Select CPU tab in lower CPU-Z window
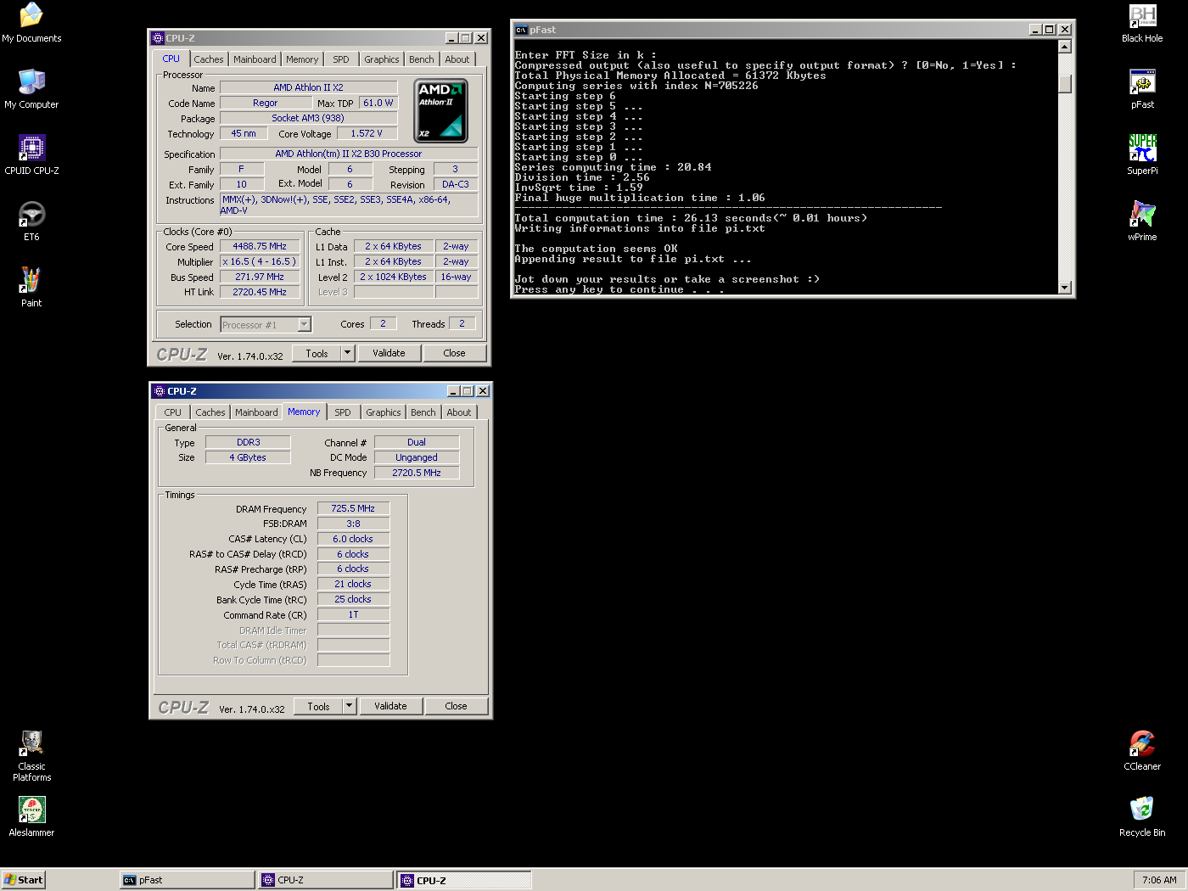The height and width of the screenshot is (891, 1188). 173,412
